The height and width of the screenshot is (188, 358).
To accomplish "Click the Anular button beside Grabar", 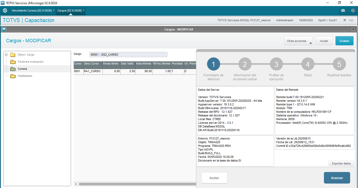I will click(324, 41).
